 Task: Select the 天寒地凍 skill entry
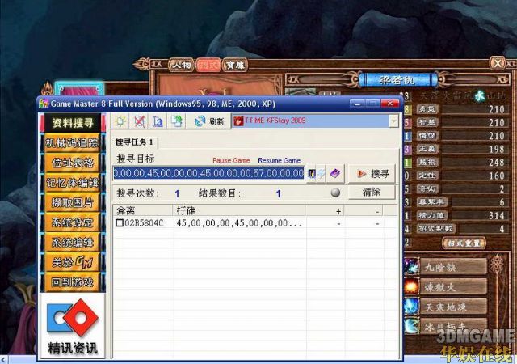(x=454, y=307)
